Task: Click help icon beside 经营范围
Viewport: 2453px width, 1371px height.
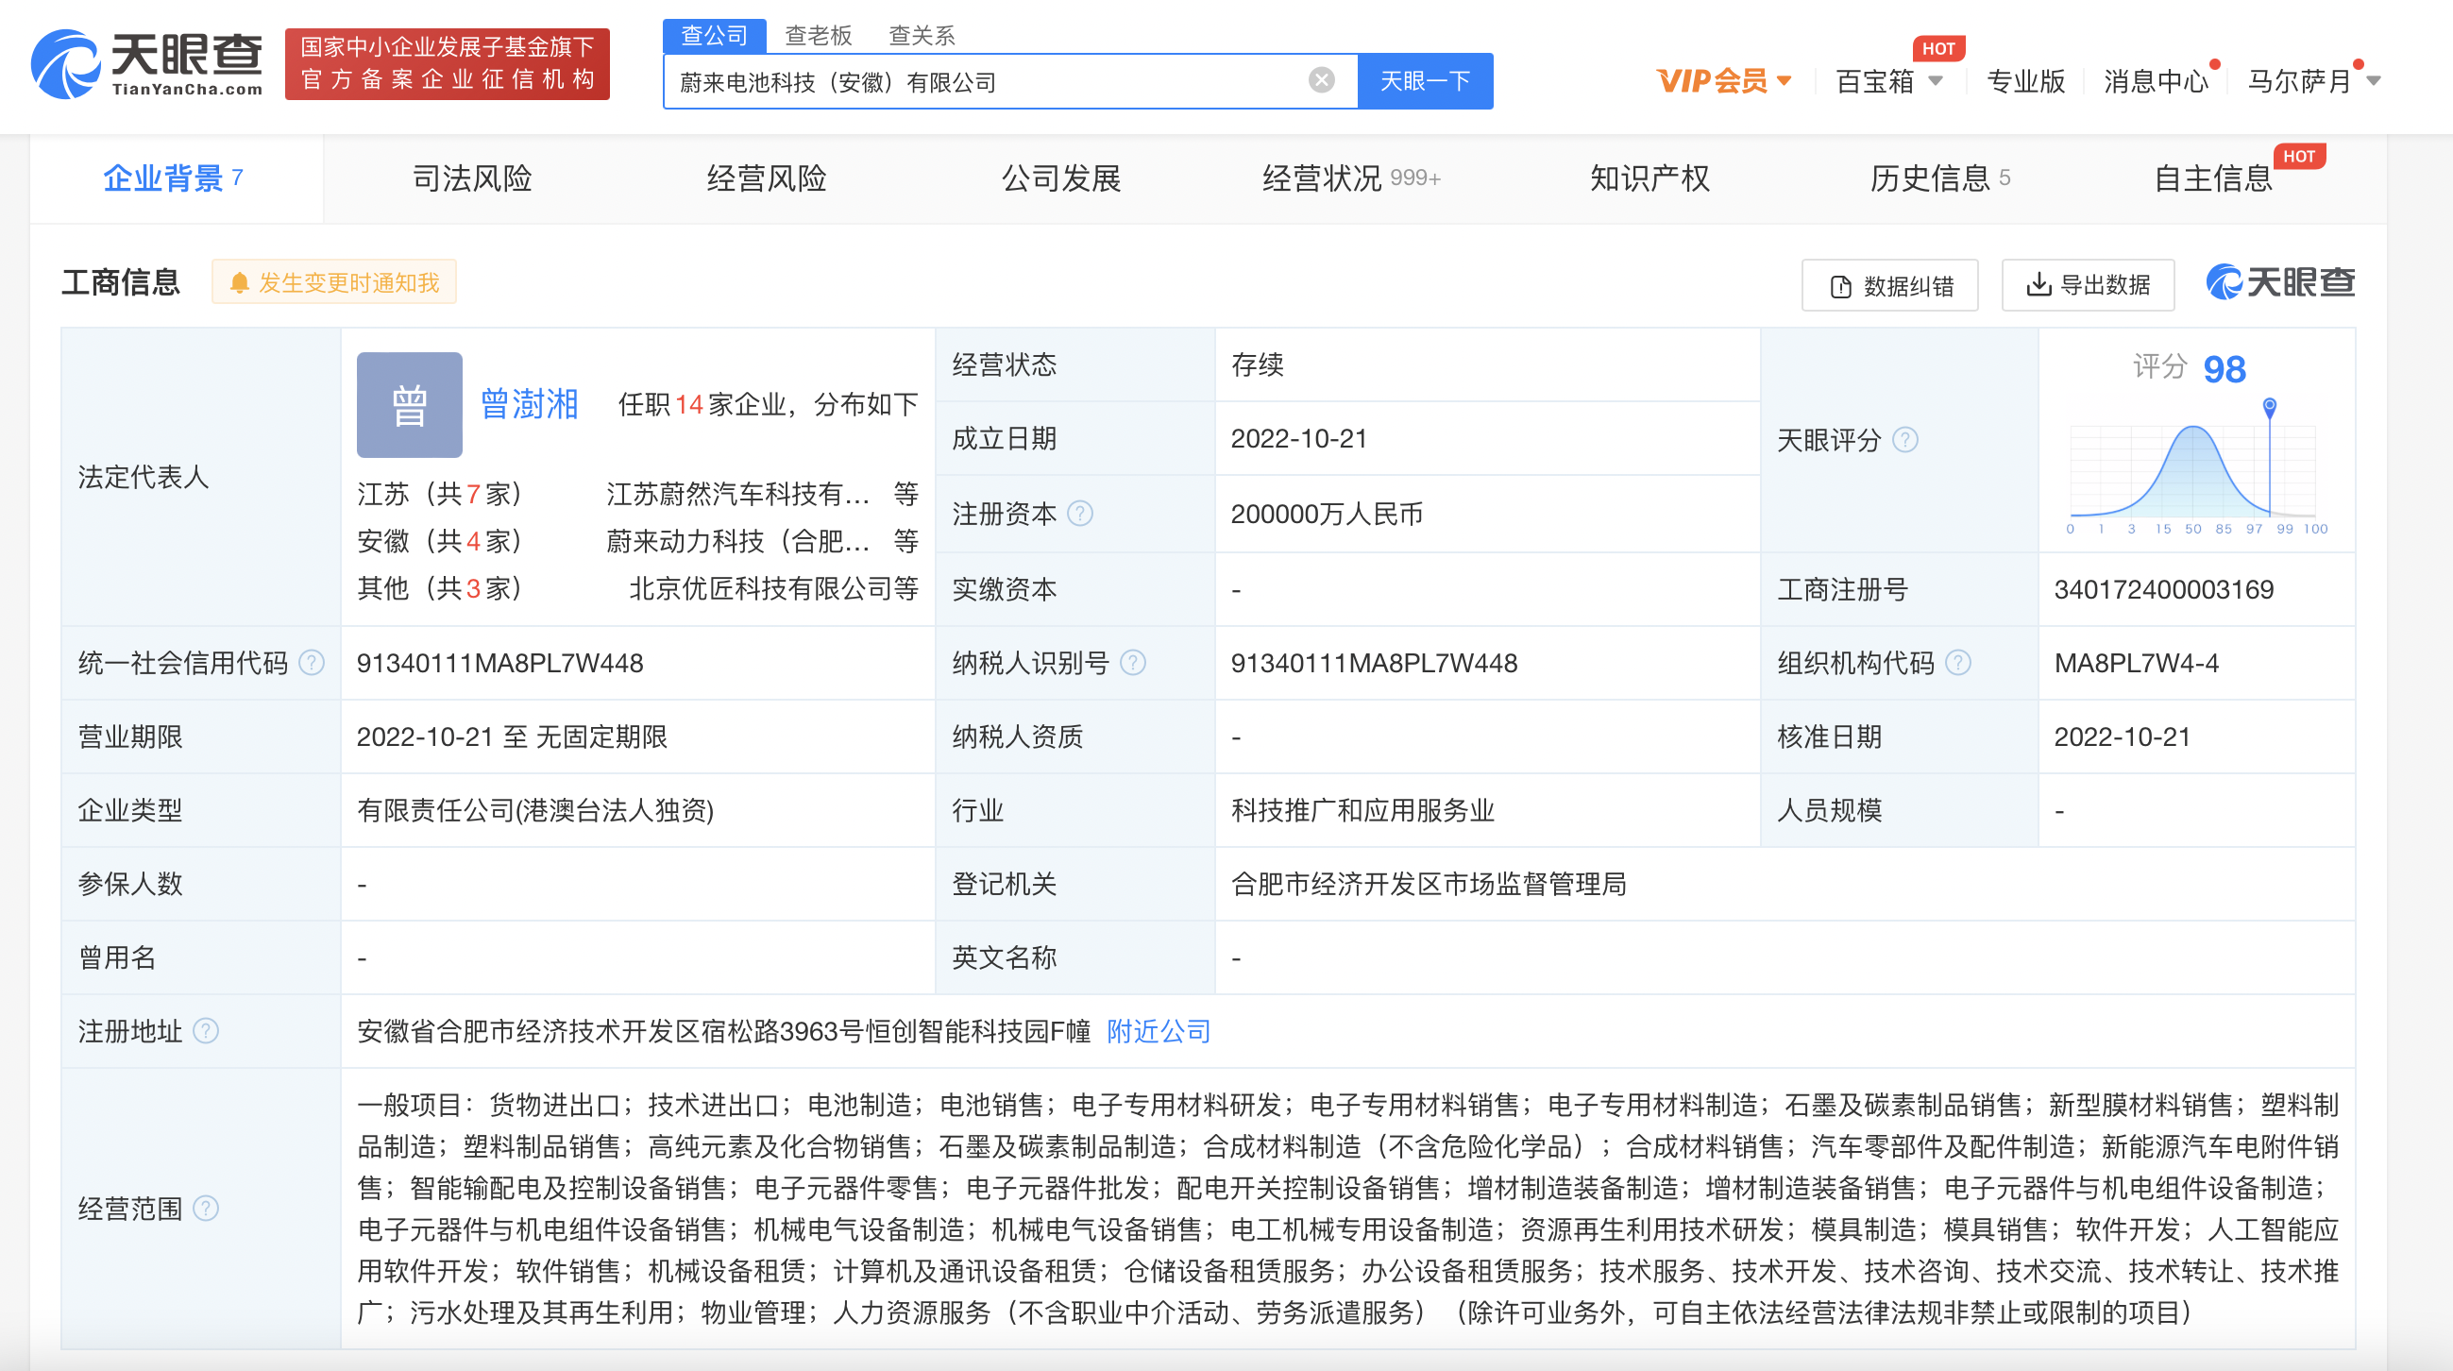Action: pos(206,1210)
